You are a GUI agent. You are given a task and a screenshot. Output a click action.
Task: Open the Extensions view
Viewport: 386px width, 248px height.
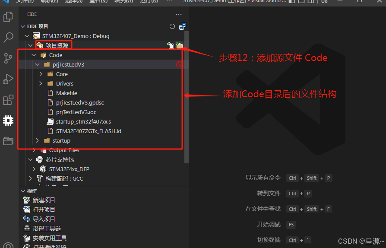coord(8,100)
